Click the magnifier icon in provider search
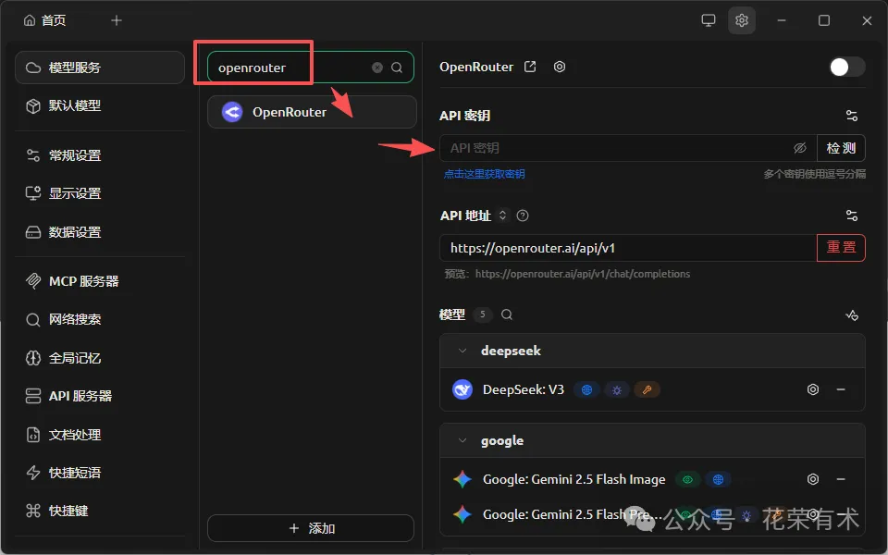 (x=397, y=68)
